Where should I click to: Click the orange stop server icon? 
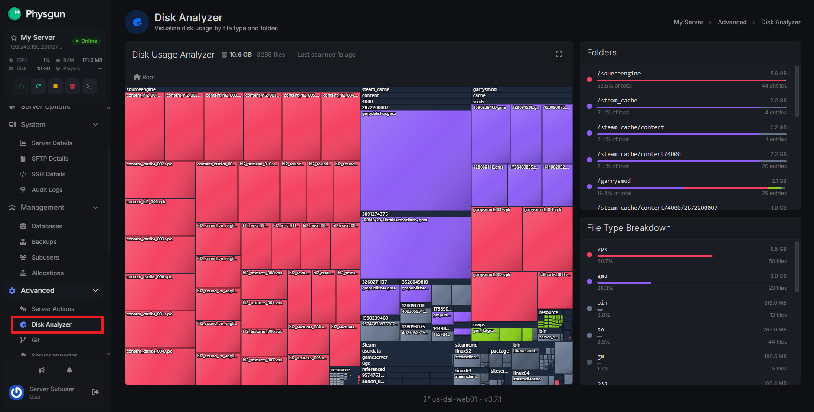click(x=56, y=86)
